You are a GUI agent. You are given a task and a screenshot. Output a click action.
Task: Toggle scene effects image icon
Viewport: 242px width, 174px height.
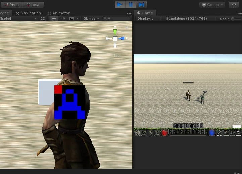pos(71,19)
